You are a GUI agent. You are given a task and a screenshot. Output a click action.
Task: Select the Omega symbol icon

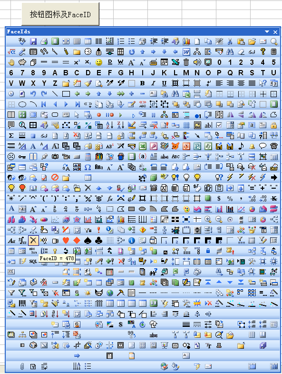point(88,167)
